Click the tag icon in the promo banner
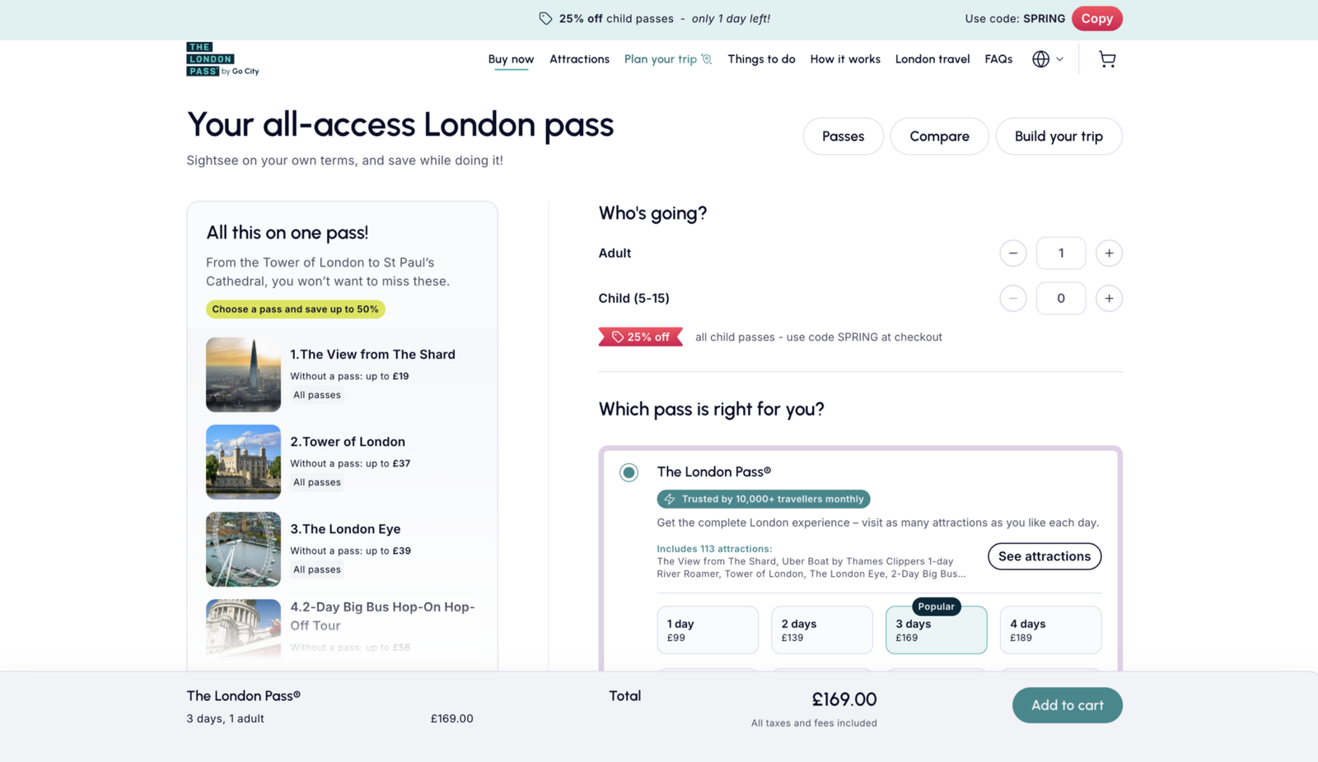The width and height of the screenshot is (1318, 762). (x=544, y=18)
